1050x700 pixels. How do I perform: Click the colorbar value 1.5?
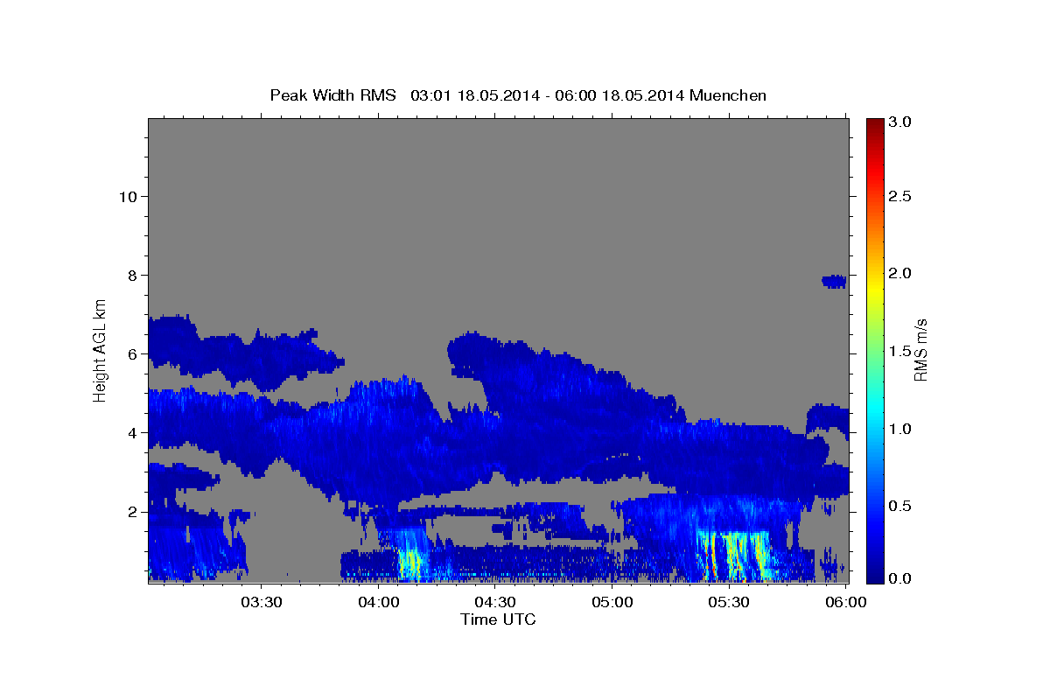click(x=900, y=351)
